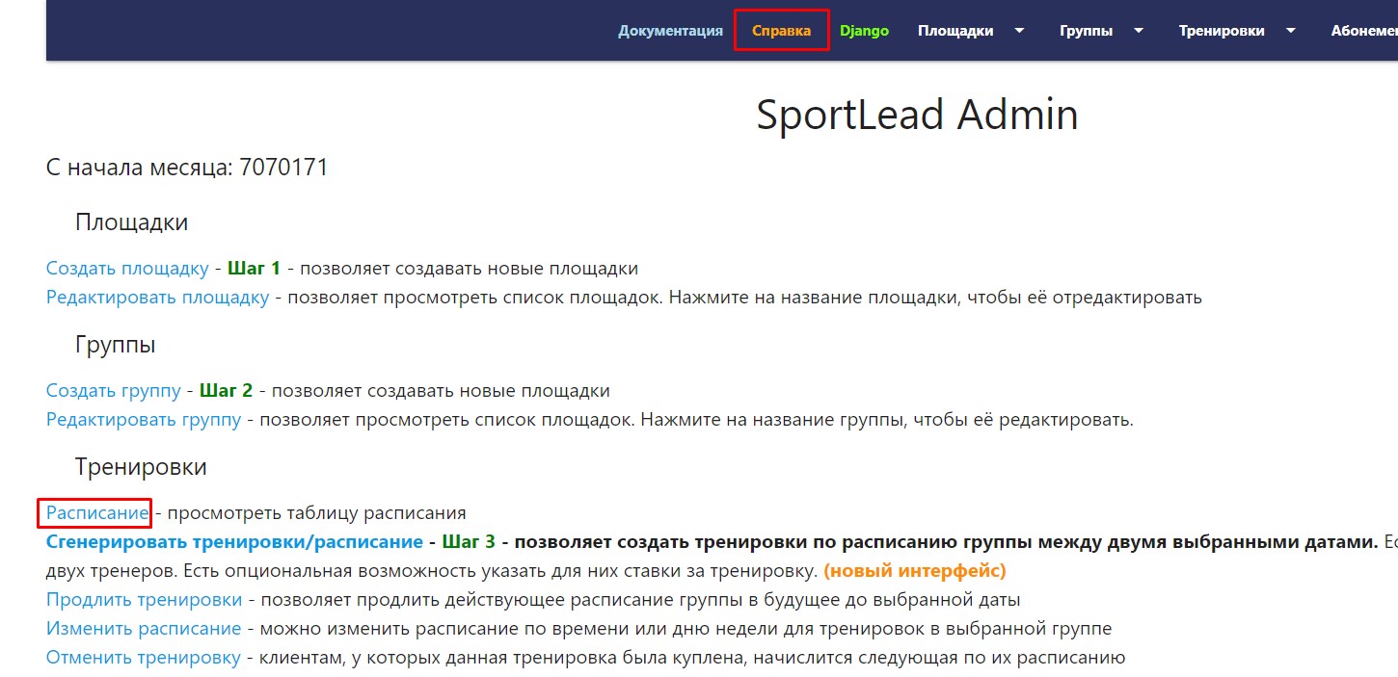Go to the Django admin link

pyautogui.click(x=864, y=31)
